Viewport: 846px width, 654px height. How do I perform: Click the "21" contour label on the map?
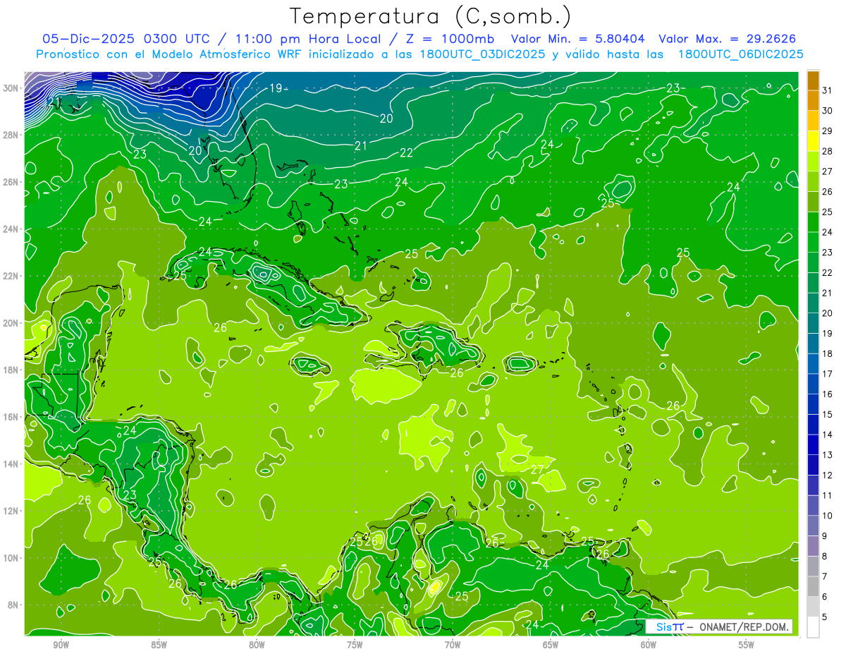point(361,146)
